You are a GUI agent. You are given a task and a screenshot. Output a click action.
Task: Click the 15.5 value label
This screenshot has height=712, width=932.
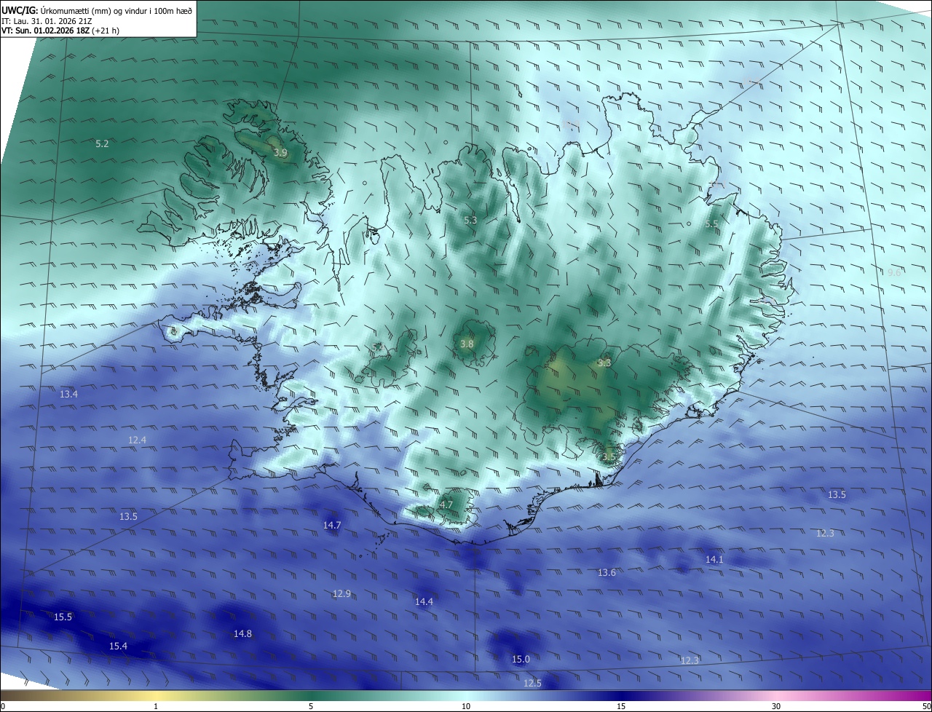63,617
